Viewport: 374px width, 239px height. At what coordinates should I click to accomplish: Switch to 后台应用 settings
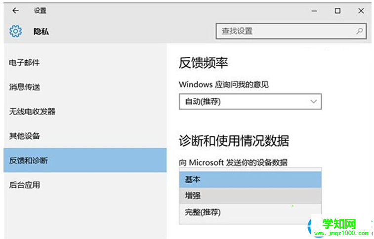24,185
